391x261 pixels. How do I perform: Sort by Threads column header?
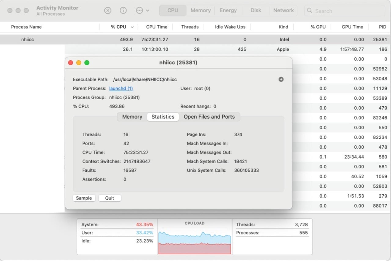190,27
